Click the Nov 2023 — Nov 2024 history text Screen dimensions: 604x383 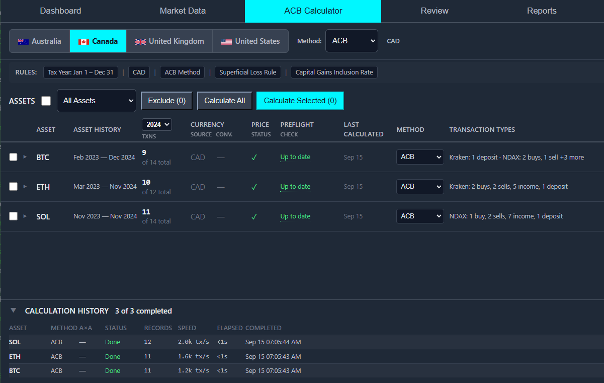click(x=105, y=216)
